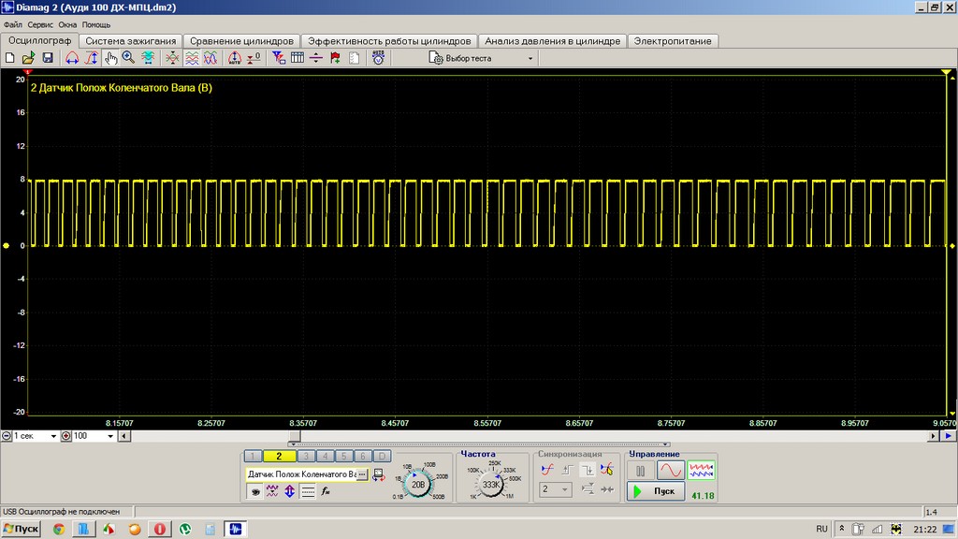
Task: Click the purple divider line toolbar icon
Action: pyautogui.click(x=316, y=58)
